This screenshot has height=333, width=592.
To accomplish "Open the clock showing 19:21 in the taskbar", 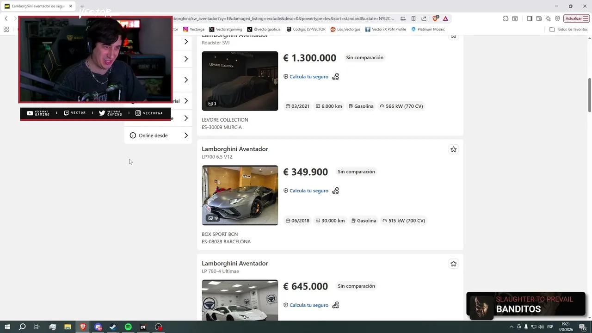I will click(567, 327).
